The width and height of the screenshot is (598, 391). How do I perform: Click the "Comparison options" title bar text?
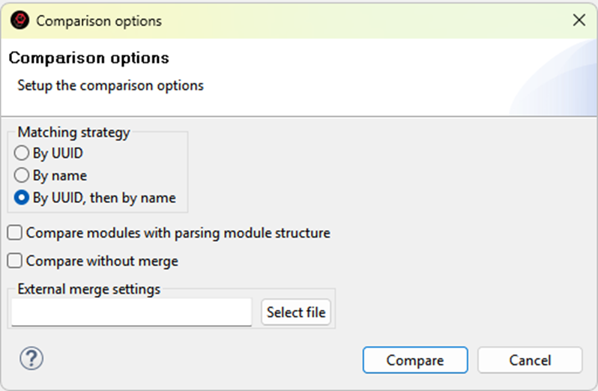(x=99, y=21)
